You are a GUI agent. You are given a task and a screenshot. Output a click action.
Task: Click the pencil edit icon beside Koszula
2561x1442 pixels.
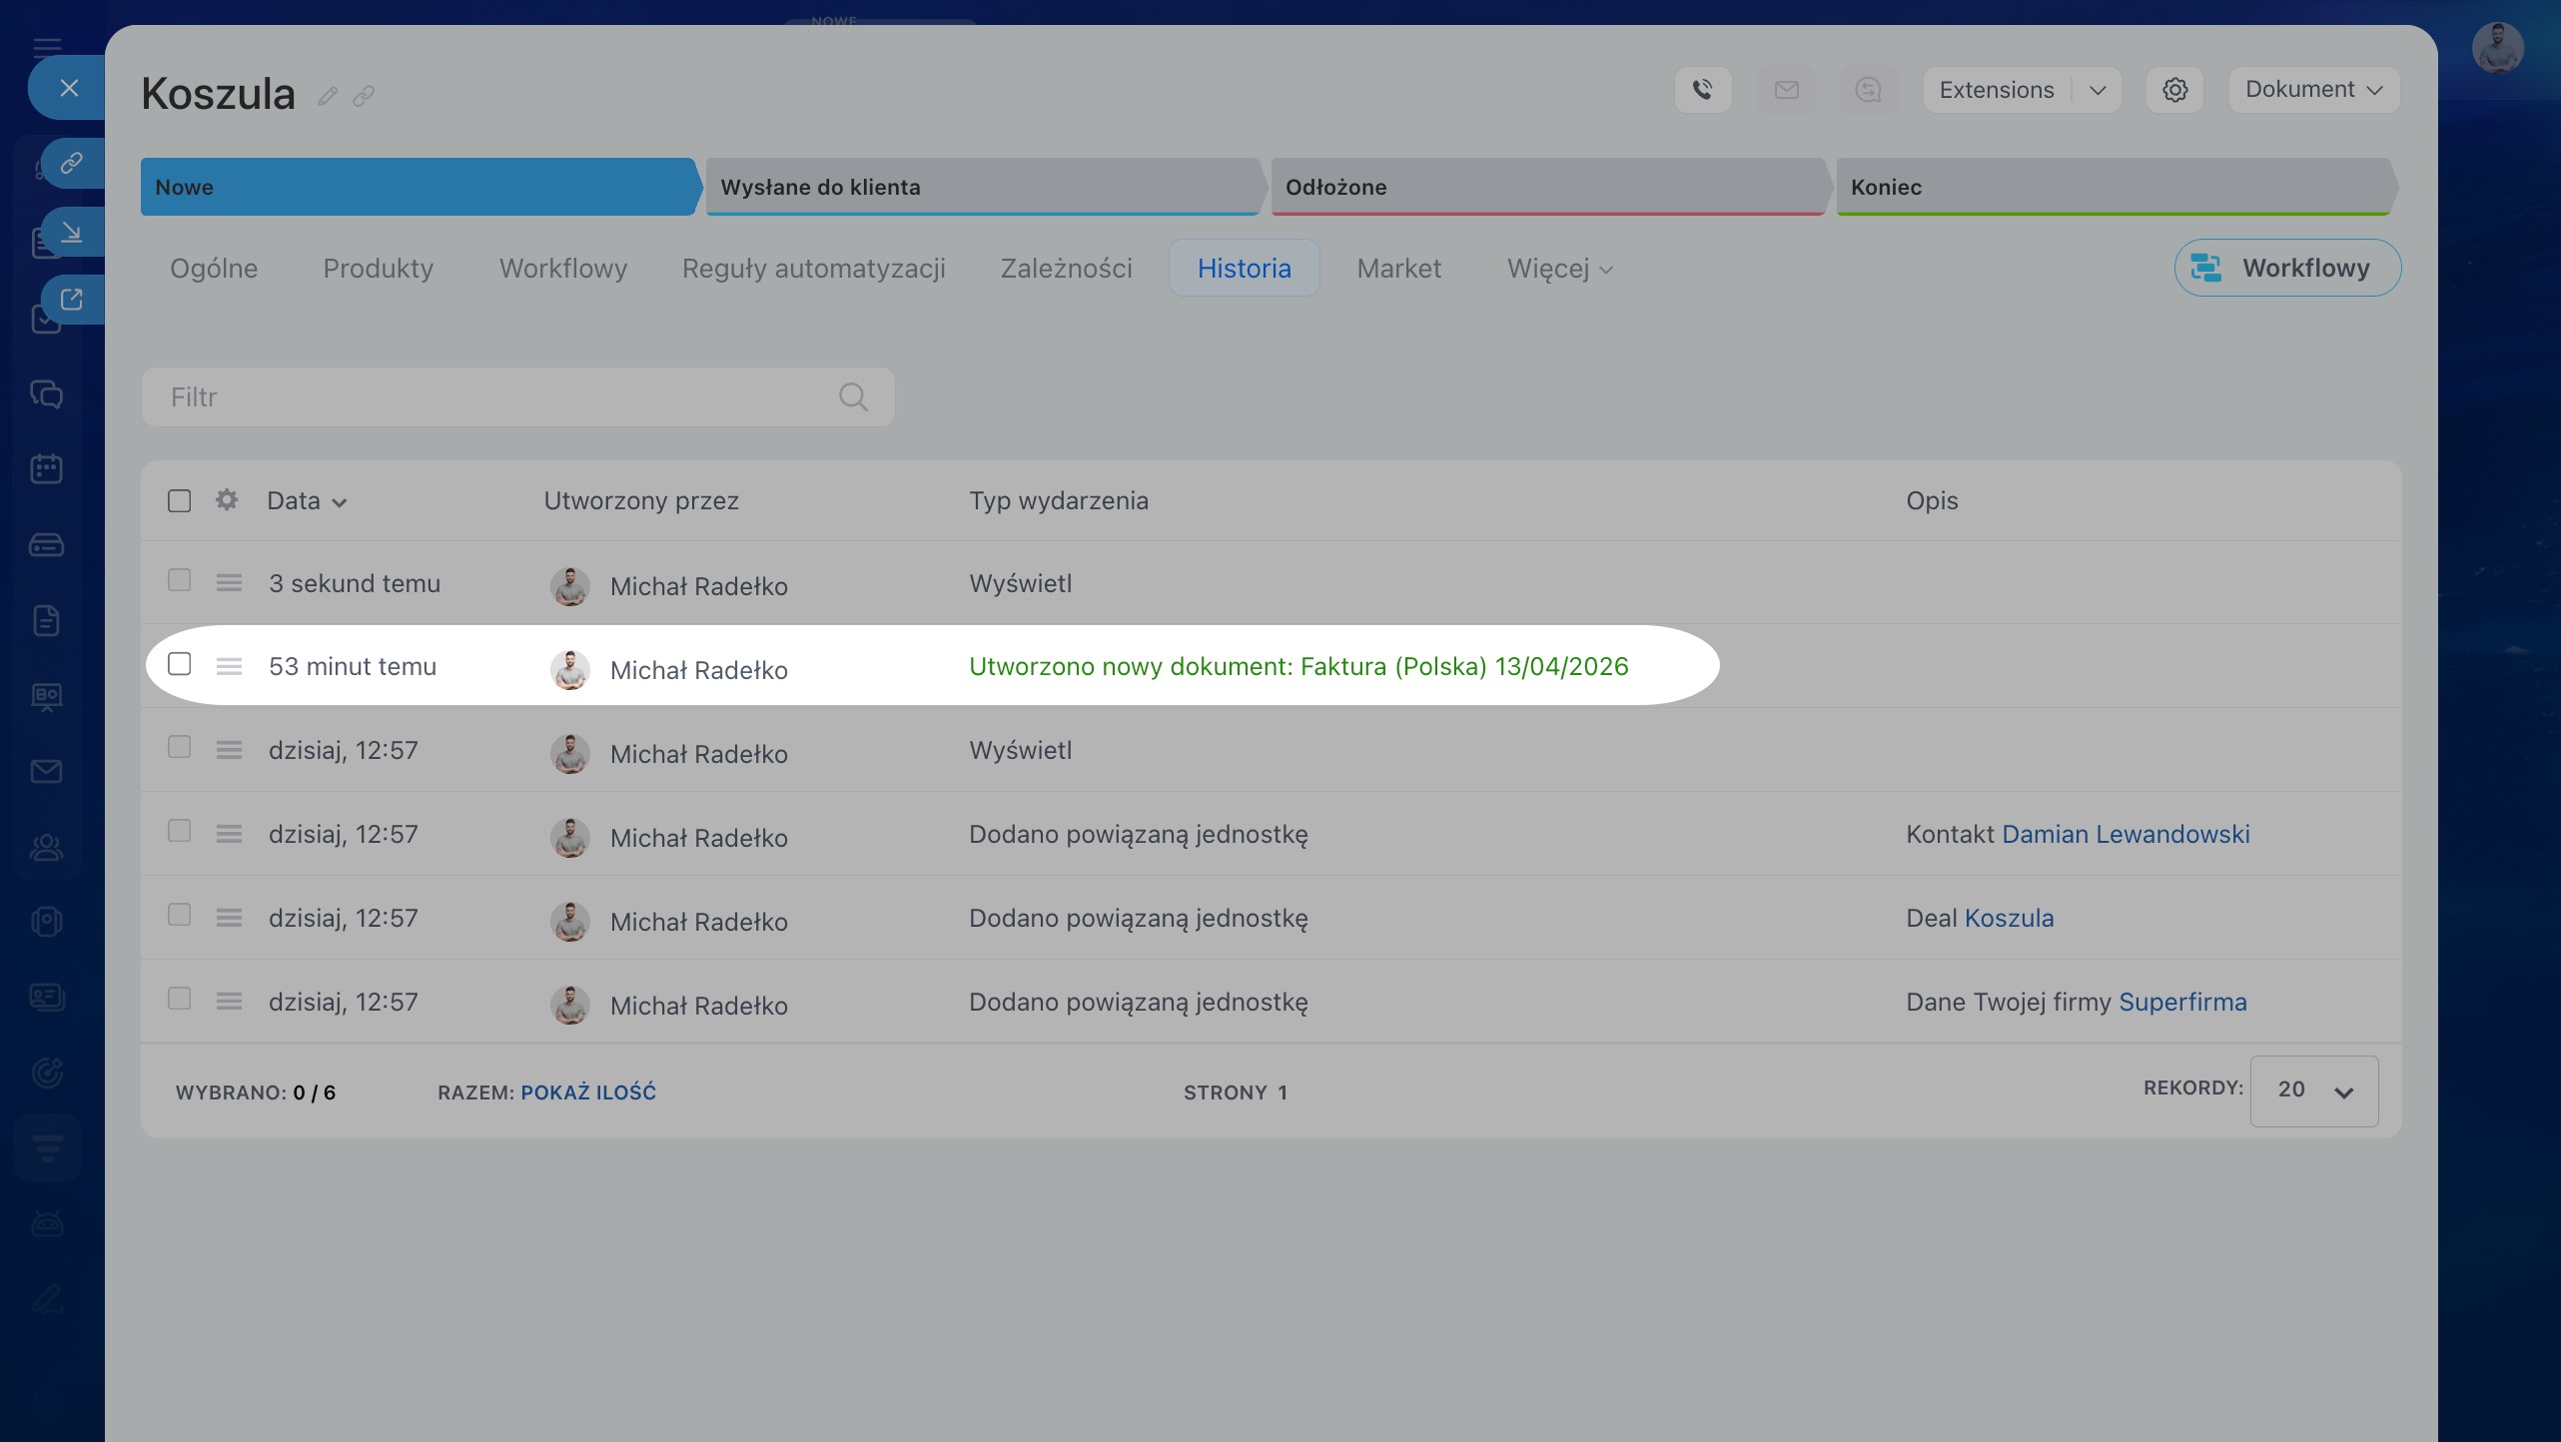(328, 96)
